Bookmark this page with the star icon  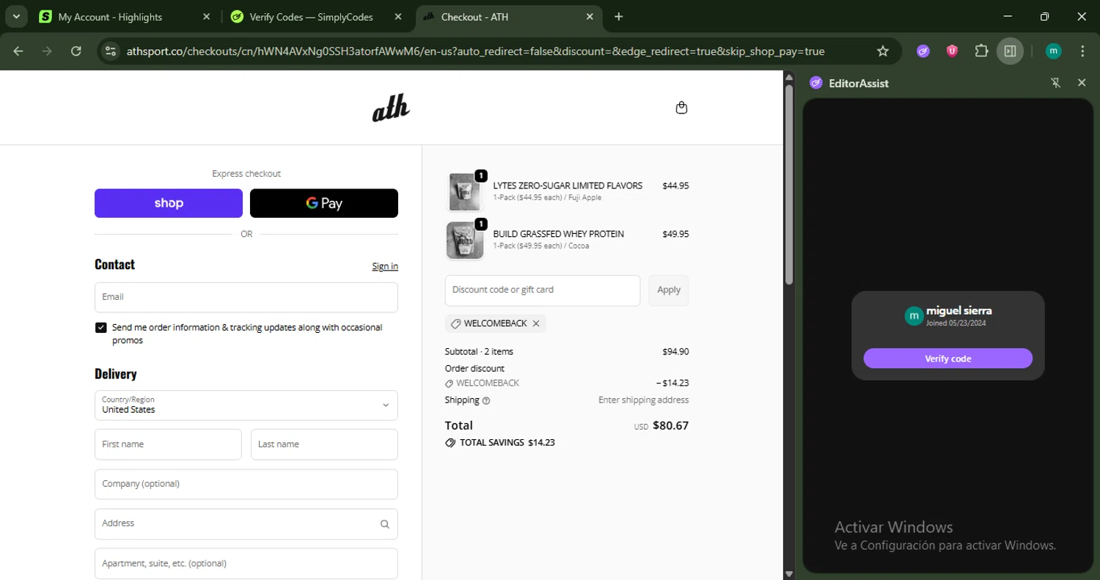(x=883, y=51)
